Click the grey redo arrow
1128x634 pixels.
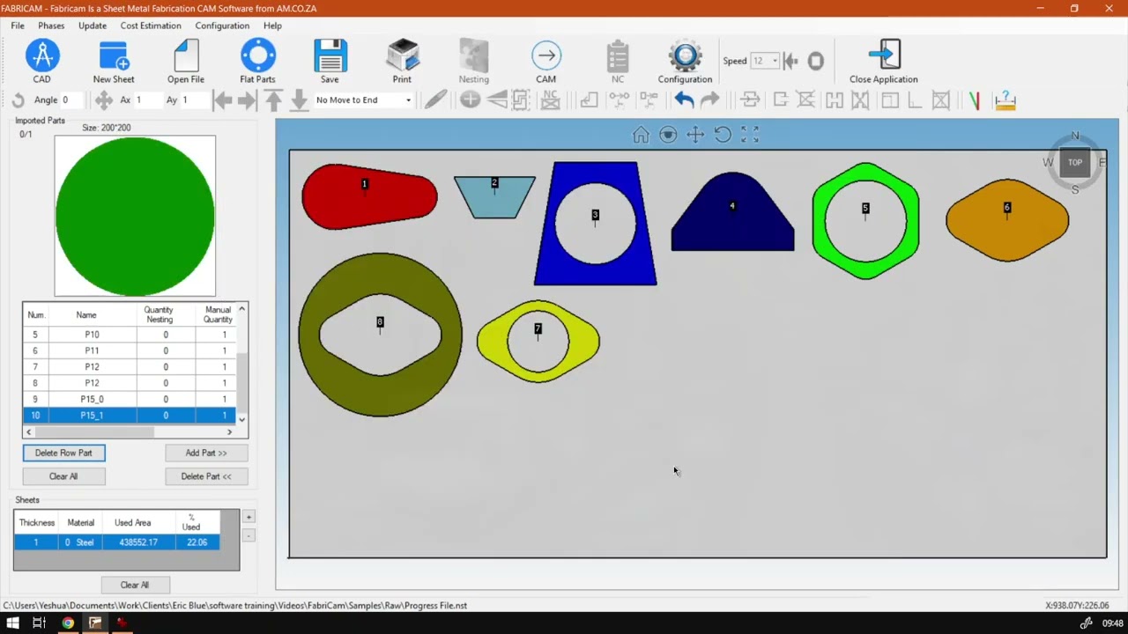pyautogui.click(x=710, y=100)
